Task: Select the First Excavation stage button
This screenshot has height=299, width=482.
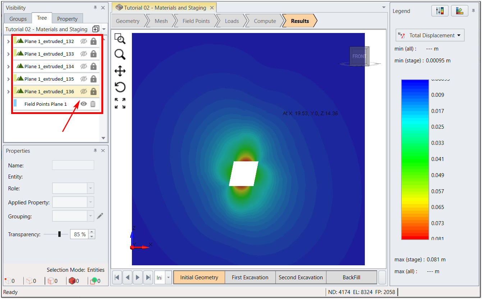Action: pos(250,277)
